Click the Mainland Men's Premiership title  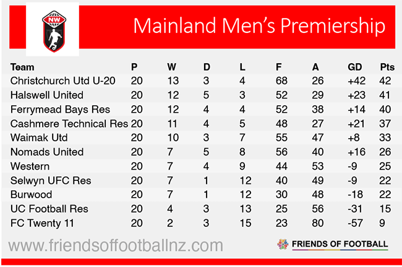coord(259,27)
